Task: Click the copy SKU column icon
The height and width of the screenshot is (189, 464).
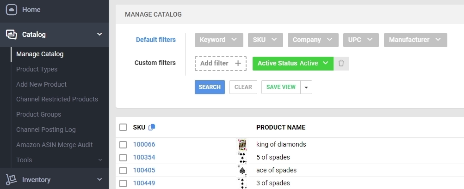Action: 152,127
